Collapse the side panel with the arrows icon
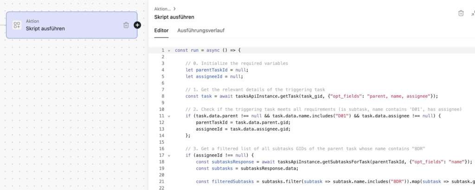The image size is (475, 190). (x=472, y=13)
